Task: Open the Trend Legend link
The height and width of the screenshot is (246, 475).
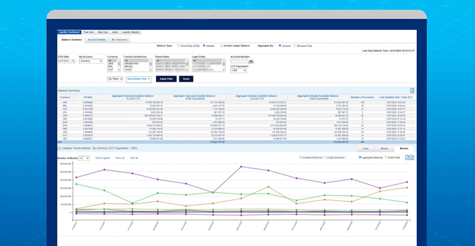Action: 102,158
